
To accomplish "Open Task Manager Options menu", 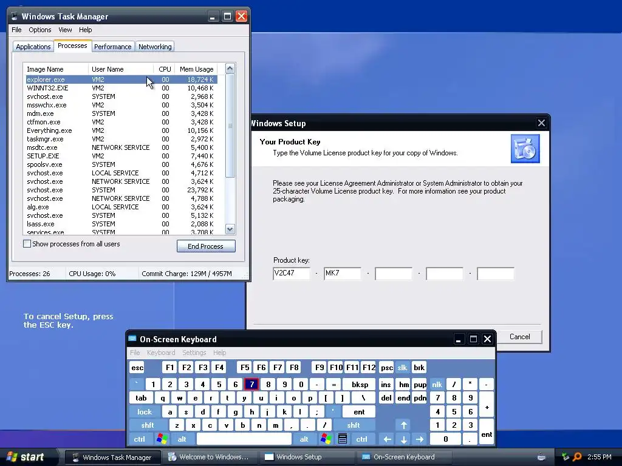I will pos(40,30).
